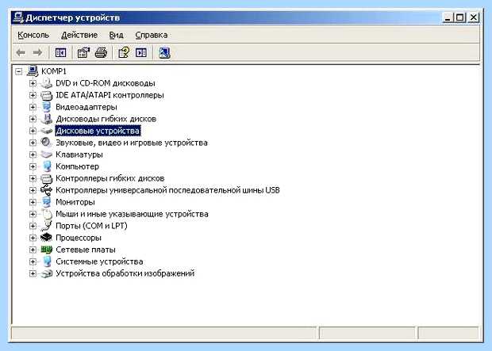The height and width of the screenshot is (351, 492).
Task: Click the Клавиатуры keyboard icon
Action: pos(47,155)
